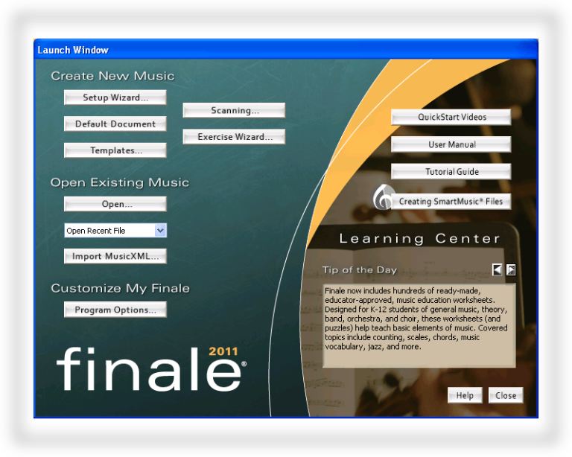572x457 pixels.
Task: Open Program Options
Action: point(115,310)
